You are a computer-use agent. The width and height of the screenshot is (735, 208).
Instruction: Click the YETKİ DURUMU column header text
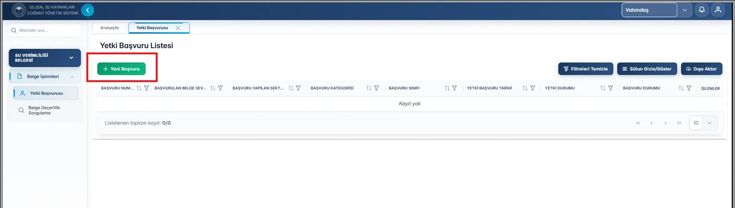[x=560, y=89]
